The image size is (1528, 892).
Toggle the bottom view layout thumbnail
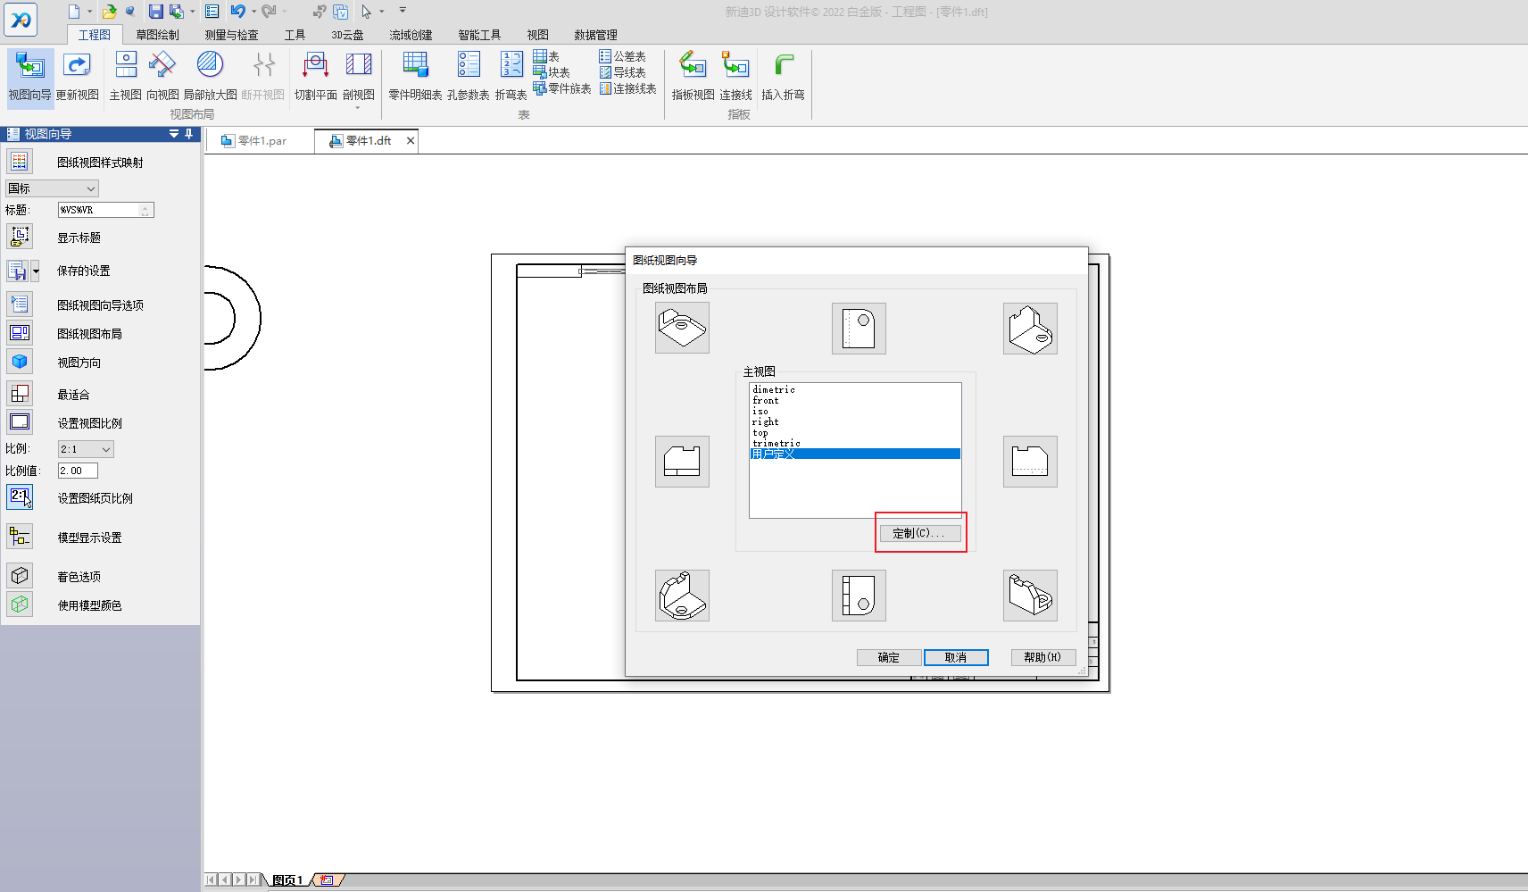coord(859,596)
